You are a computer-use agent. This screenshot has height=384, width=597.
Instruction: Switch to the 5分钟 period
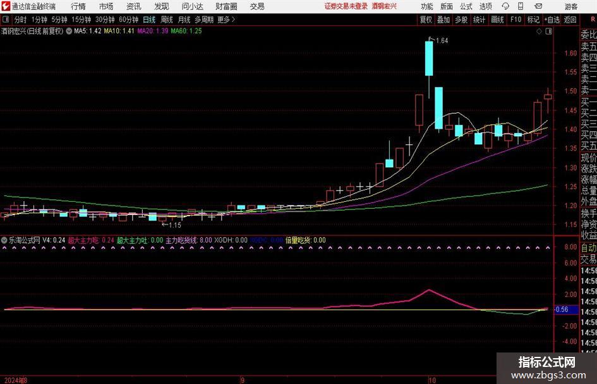coord(59,20)
